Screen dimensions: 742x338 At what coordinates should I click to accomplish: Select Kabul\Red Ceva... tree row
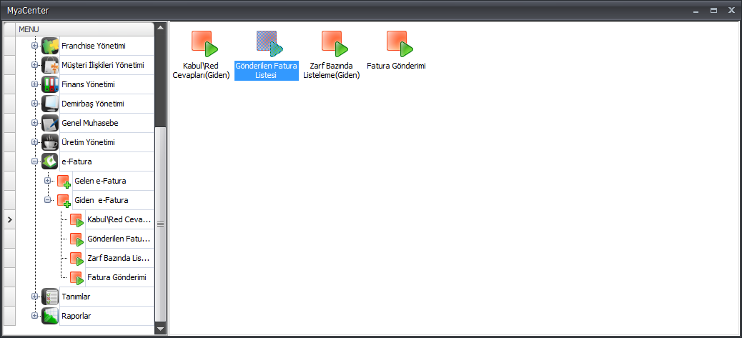pos(119,220)
